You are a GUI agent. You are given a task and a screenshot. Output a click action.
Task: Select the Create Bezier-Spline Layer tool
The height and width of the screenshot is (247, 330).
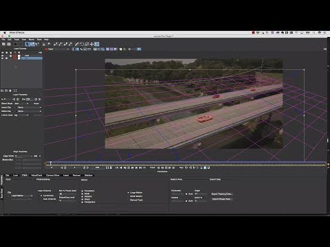65,44
